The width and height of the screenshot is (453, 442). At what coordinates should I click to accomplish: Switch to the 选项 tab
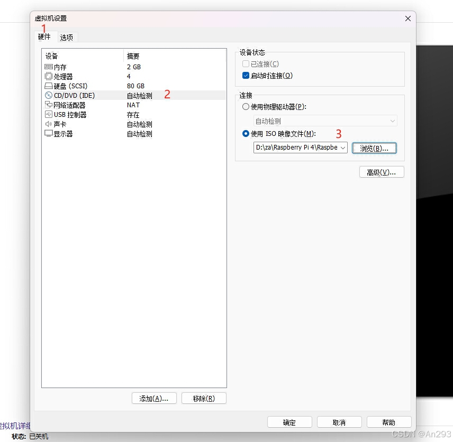67,37
